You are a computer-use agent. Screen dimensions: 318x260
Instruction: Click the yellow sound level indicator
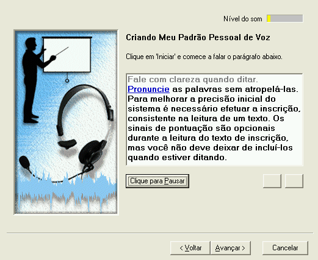click(269, 19)
